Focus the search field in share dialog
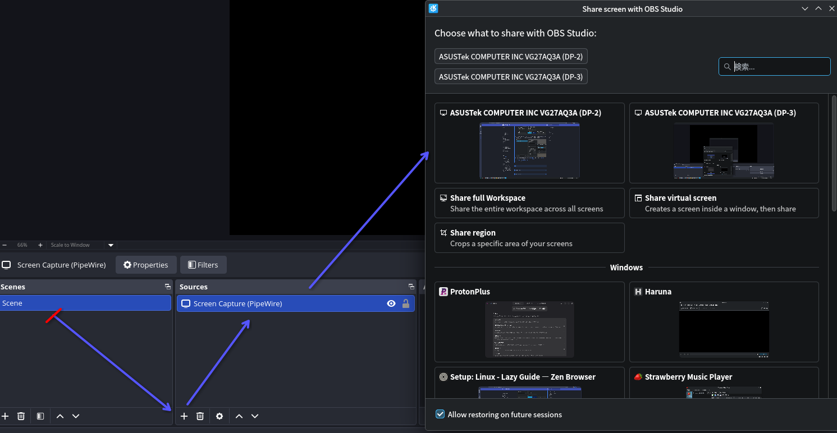The height and width of the screenshot is (433, 837). point(775,67)
